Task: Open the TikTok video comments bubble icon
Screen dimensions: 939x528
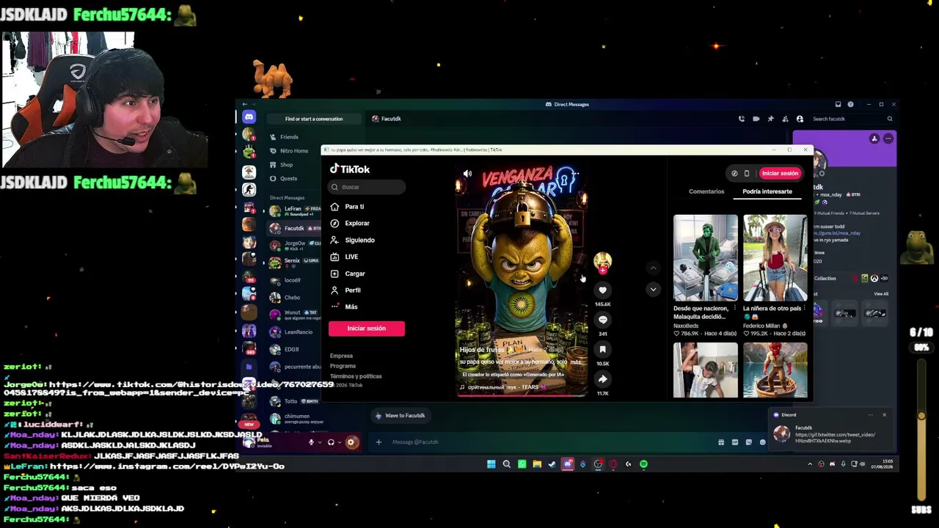Action: 602,320
